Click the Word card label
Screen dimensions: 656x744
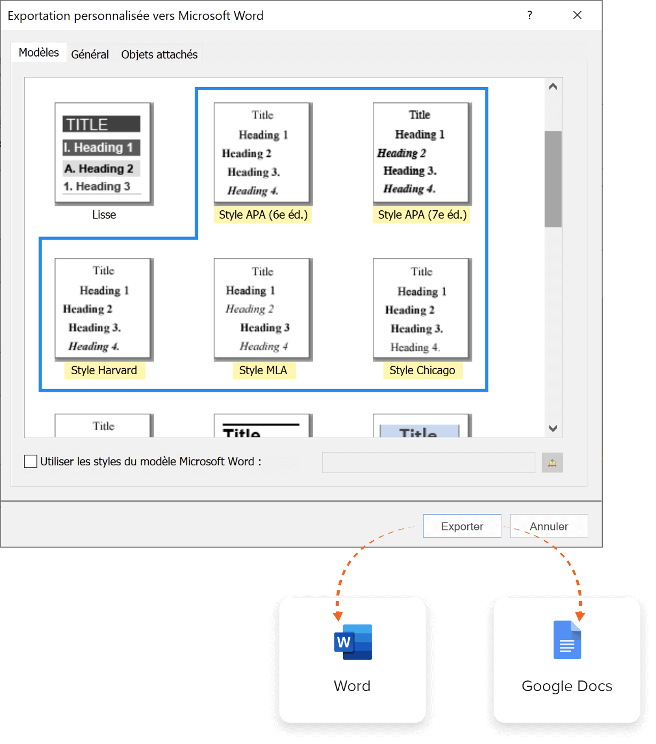[352, 686]
